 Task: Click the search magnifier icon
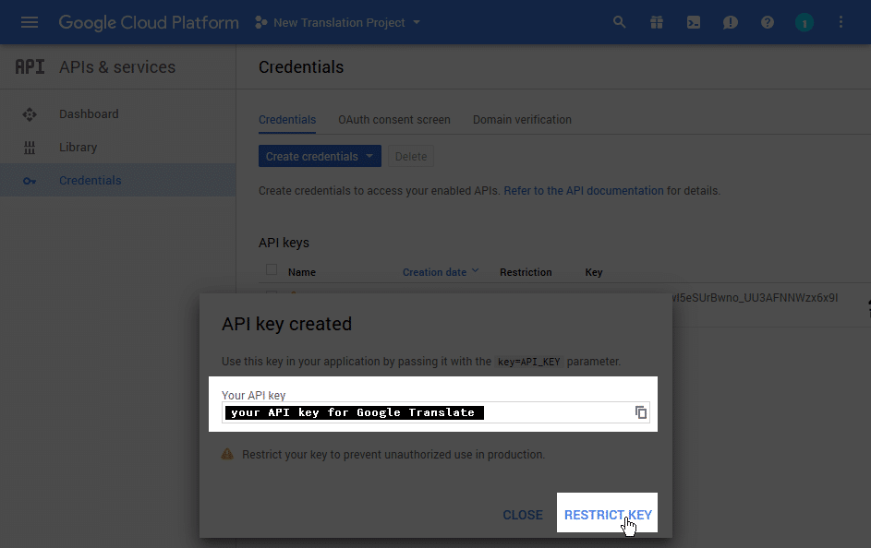tap(620, 23)
